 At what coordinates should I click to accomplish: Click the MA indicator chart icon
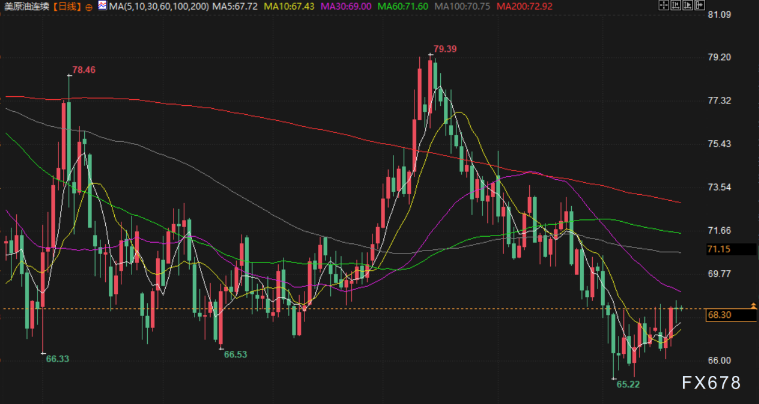tap(102, 7)
